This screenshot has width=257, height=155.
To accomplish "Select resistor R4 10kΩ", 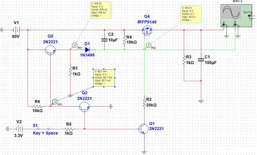I will [x=124, y=40].
